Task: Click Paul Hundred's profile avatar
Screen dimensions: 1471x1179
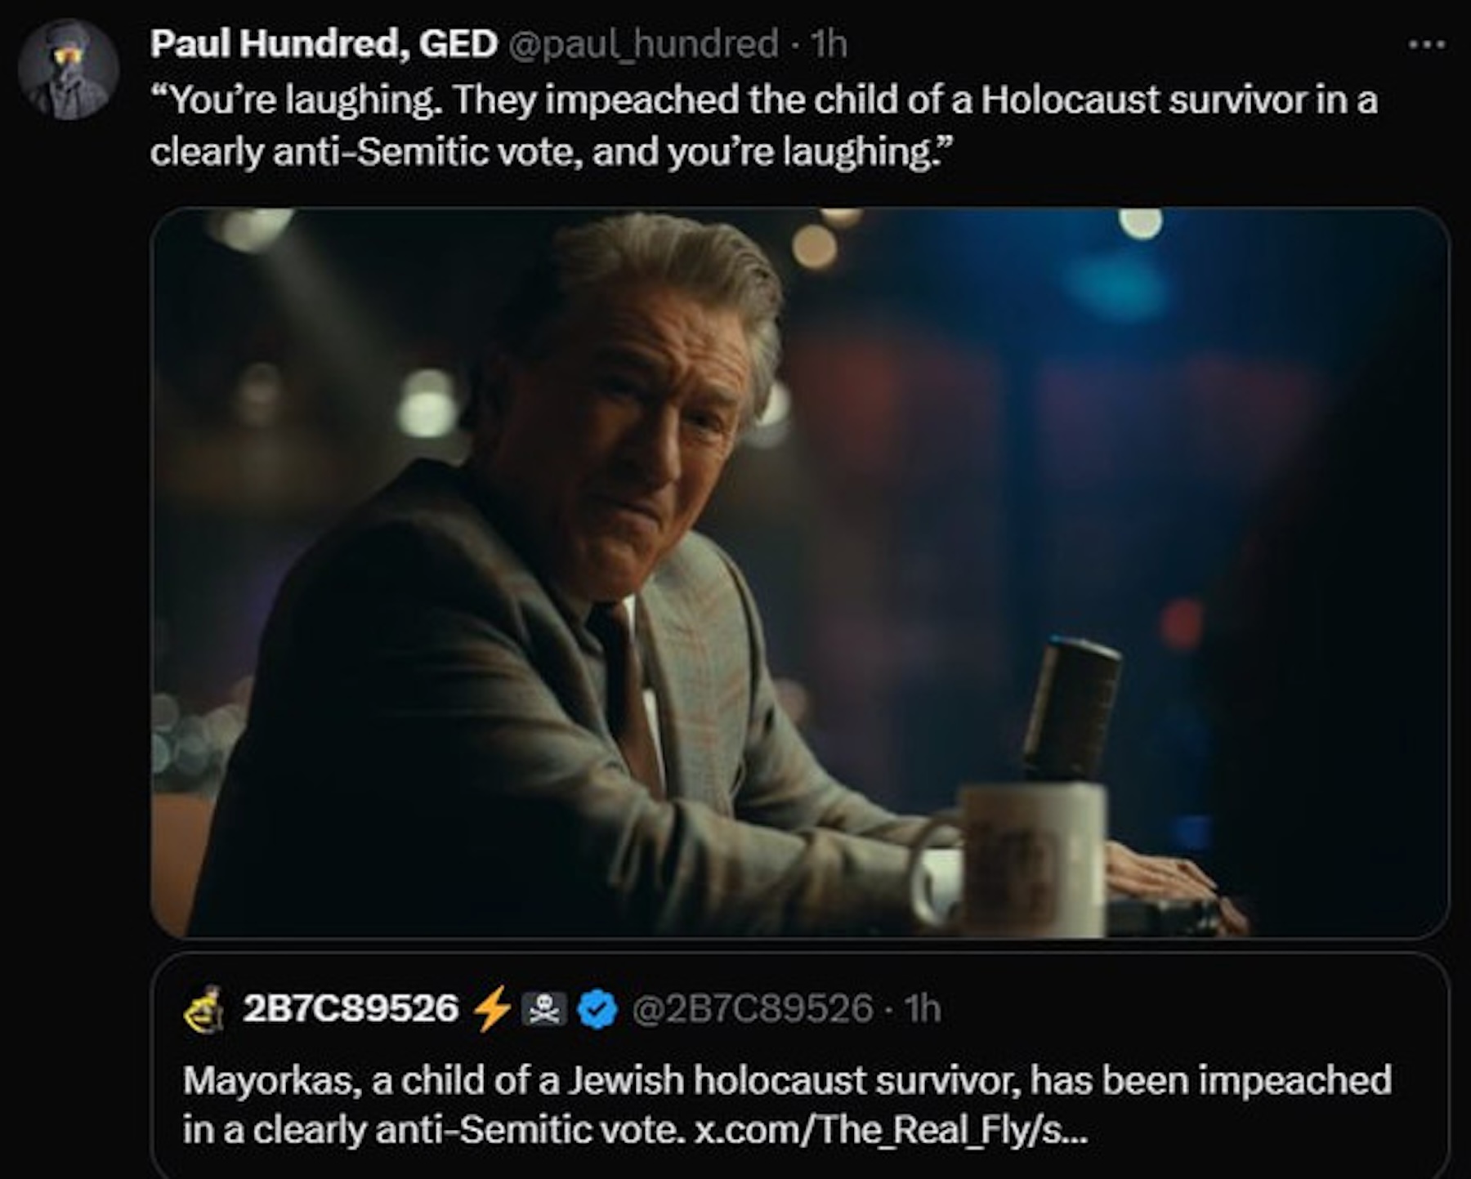Action: tap(69, 70)
